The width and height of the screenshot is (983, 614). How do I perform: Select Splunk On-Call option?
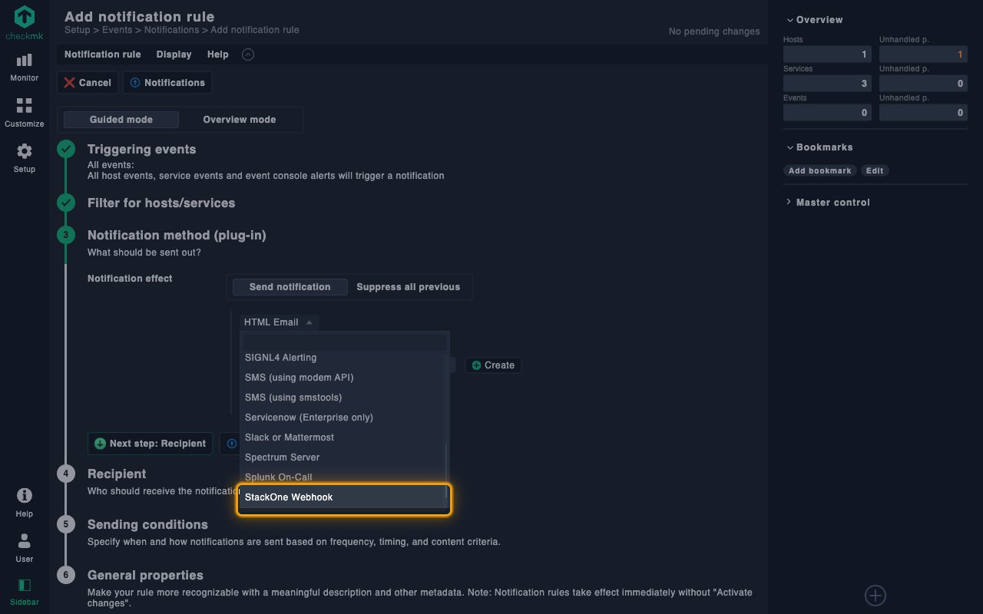[343, 477]
